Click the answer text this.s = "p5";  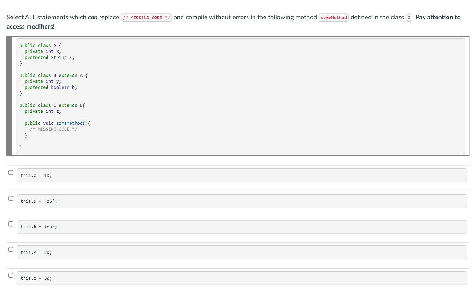pyautogui.click(x=39, y=201)
